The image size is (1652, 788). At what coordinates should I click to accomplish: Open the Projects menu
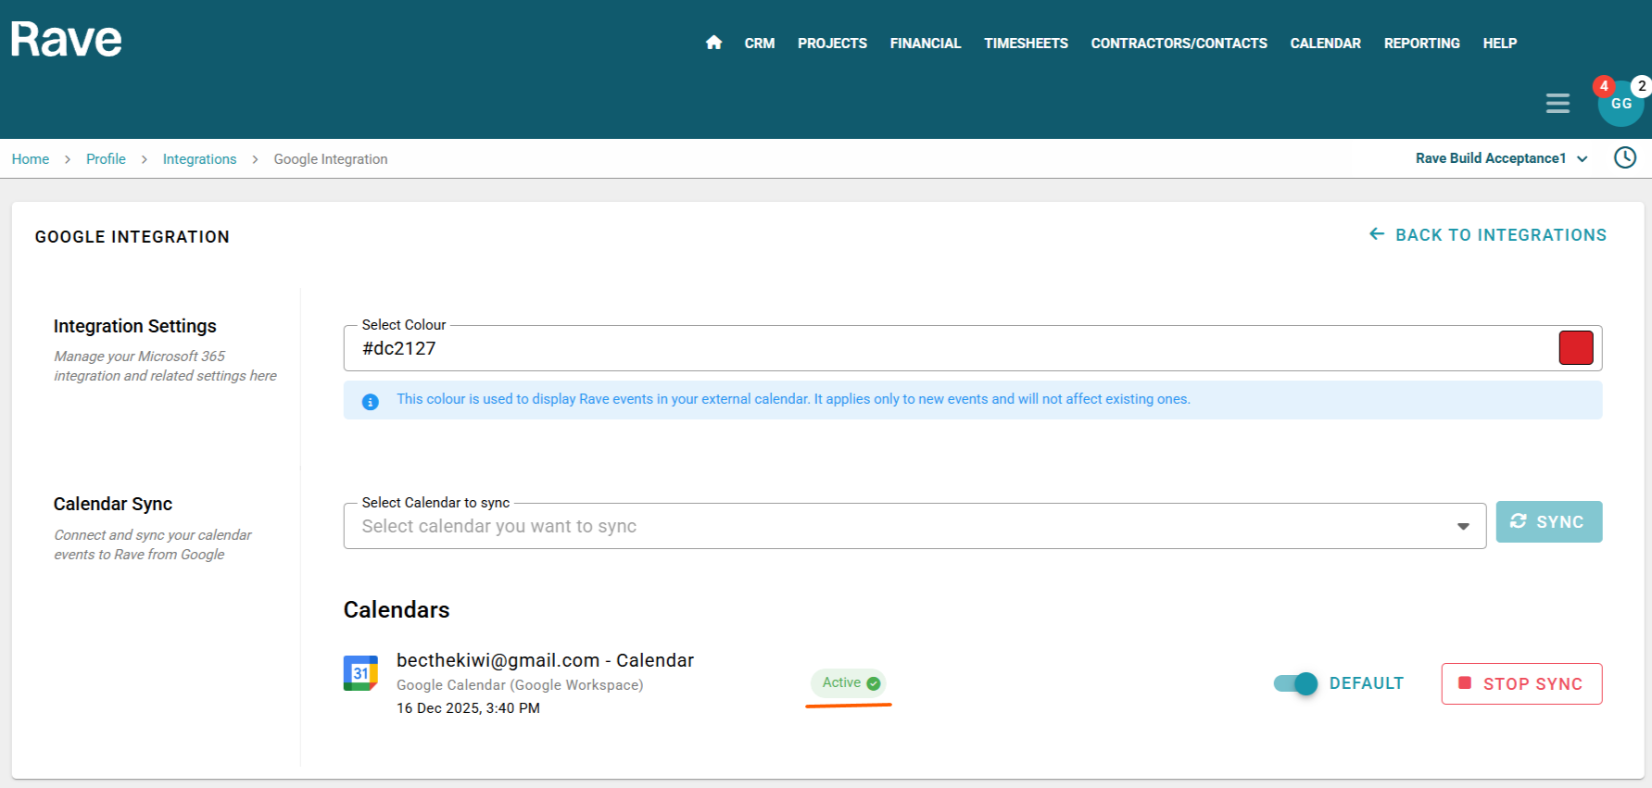tap(832, 44)
